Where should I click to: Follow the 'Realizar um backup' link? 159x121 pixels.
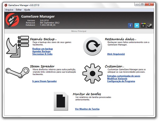pos(43,49)
